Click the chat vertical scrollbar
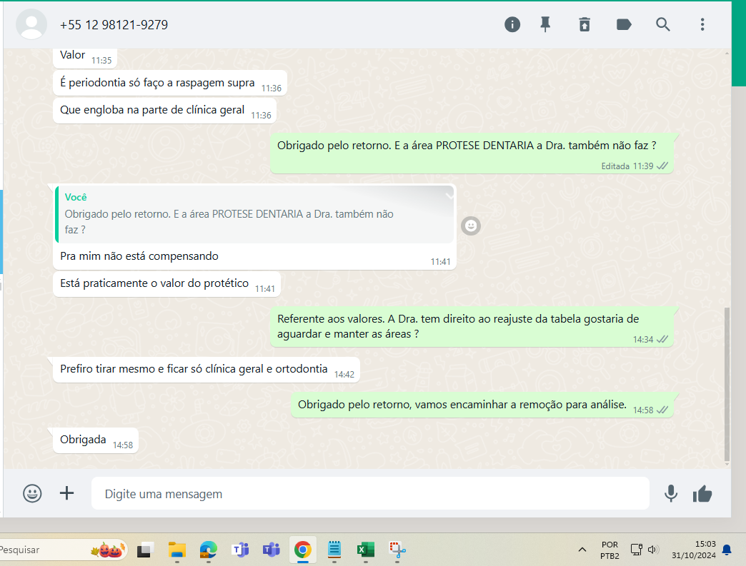The image size is (746, 566). click(727, 385)
